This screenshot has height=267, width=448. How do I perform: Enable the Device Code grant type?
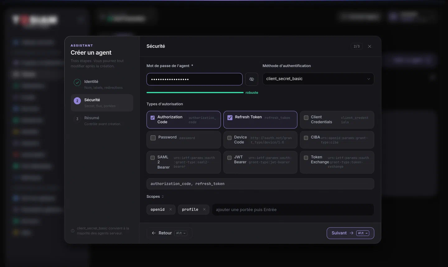coord(230,138)
